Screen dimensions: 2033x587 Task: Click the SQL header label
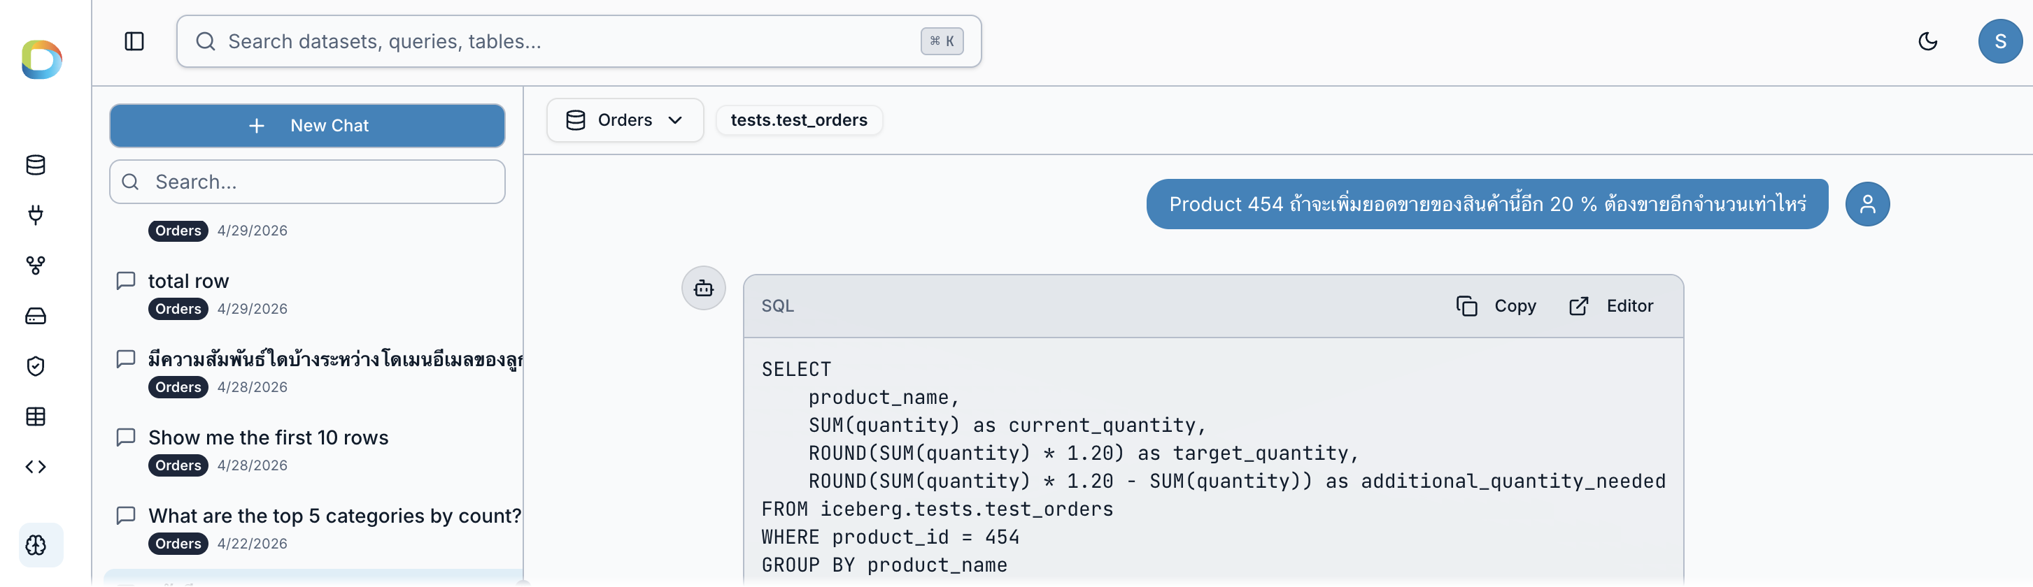(x=777, y=305)
